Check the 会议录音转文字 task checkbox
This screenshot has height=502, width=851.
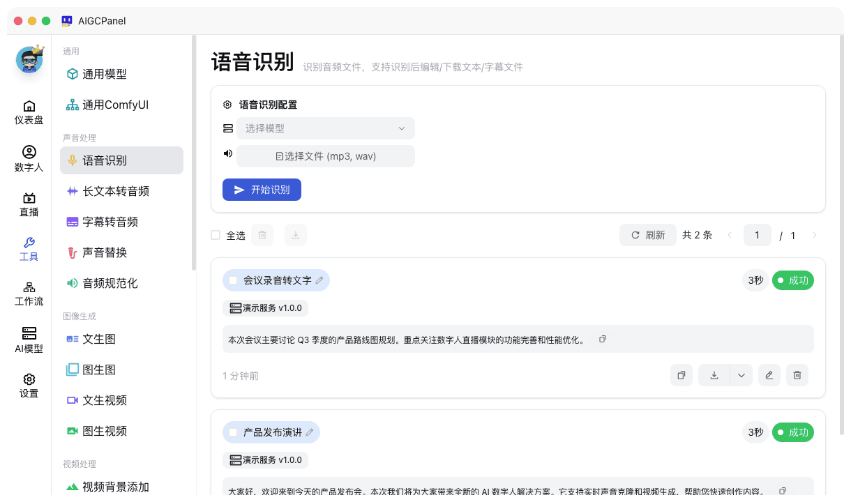[x=233, y=280]
